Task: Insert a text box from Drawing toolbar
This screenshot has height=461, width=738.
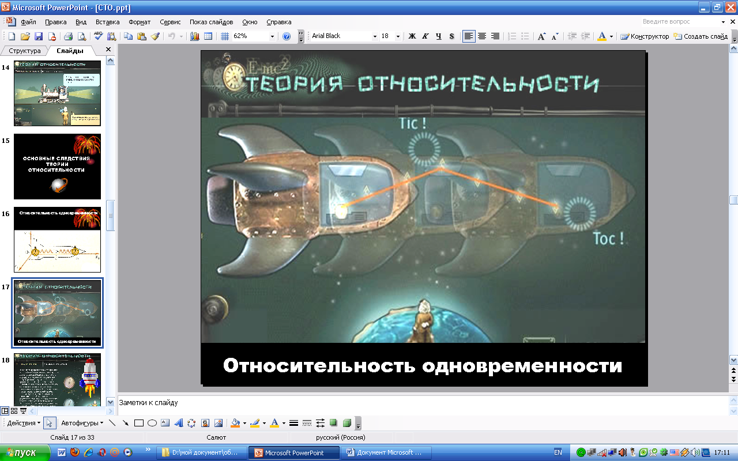Action: click(165, 423)
